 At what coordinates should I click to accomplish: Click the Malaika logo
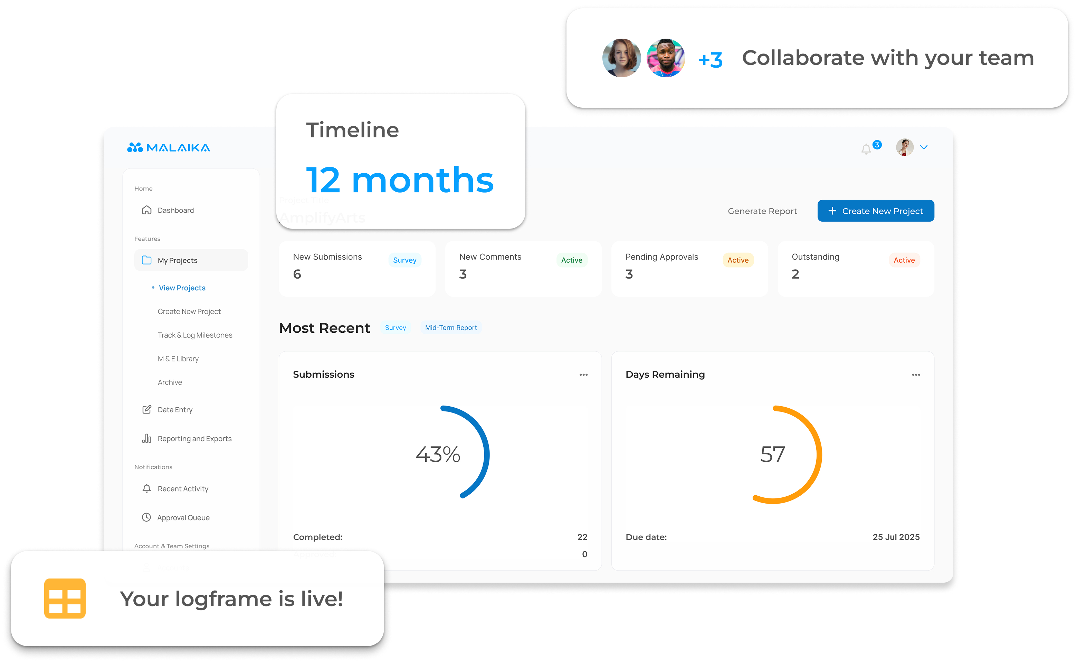169,148
